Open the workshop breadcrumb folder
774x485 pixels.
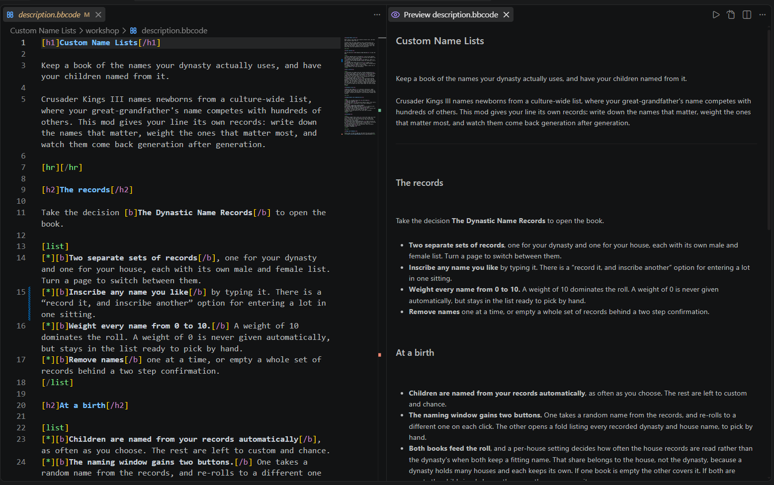[102, 31]
